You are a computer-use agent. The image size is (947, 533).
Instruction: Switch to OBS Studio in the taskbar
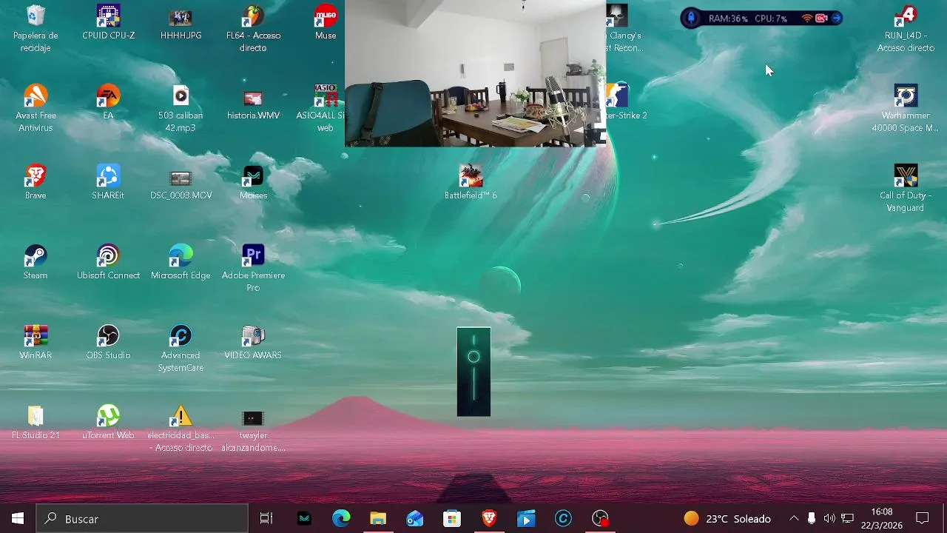click(600, 518)
